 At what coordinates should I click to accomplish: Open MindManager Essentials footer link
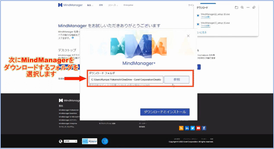point(68,113)
